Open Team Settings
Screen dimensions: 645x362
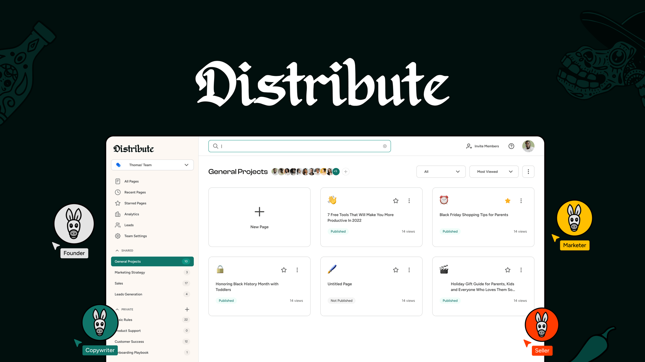click(135, 236)
